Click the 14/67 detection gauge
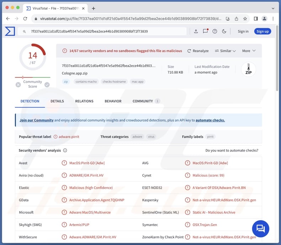Viewport: 281px width, 245px height. pyautogui.click(x=33, y=57)
